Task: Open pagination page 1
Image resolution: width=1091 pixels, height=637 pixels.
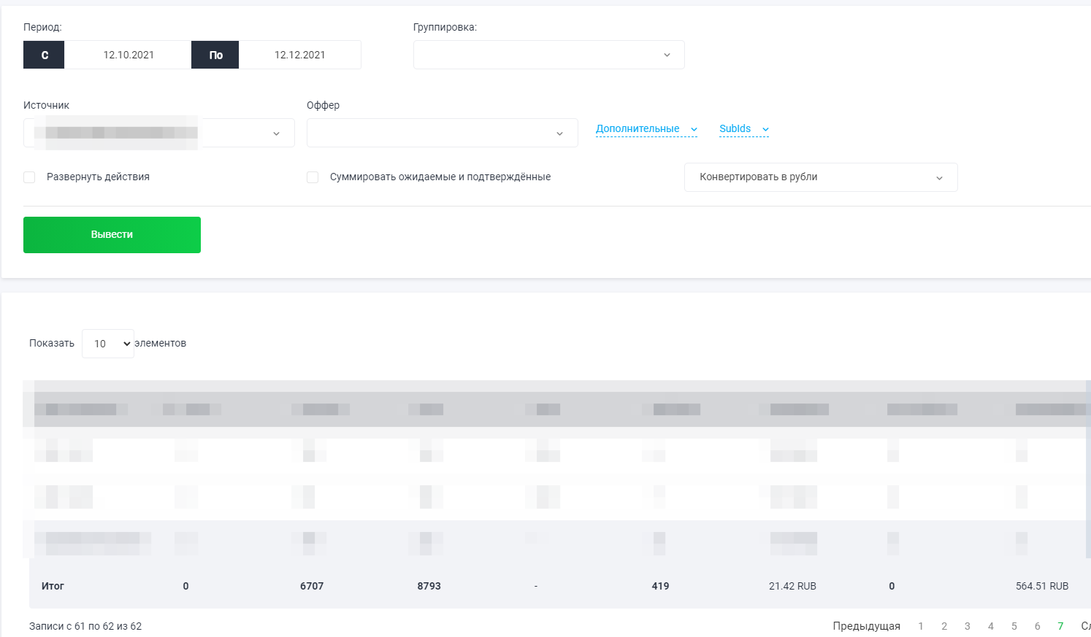Action: tap(921, 626)
